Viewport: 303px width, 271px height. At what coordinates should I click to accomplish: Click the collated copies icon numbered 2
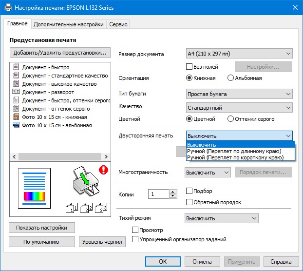point(86,208)
